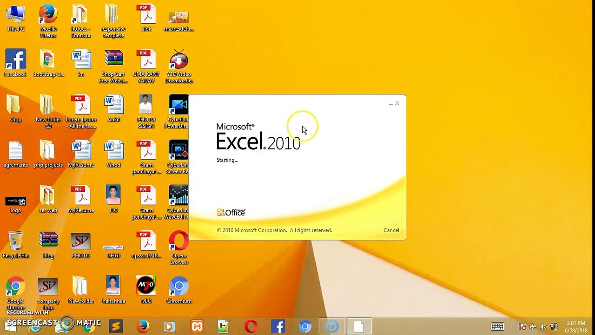
Task: Open This PC desktop icon
Action: coord(15,19)
